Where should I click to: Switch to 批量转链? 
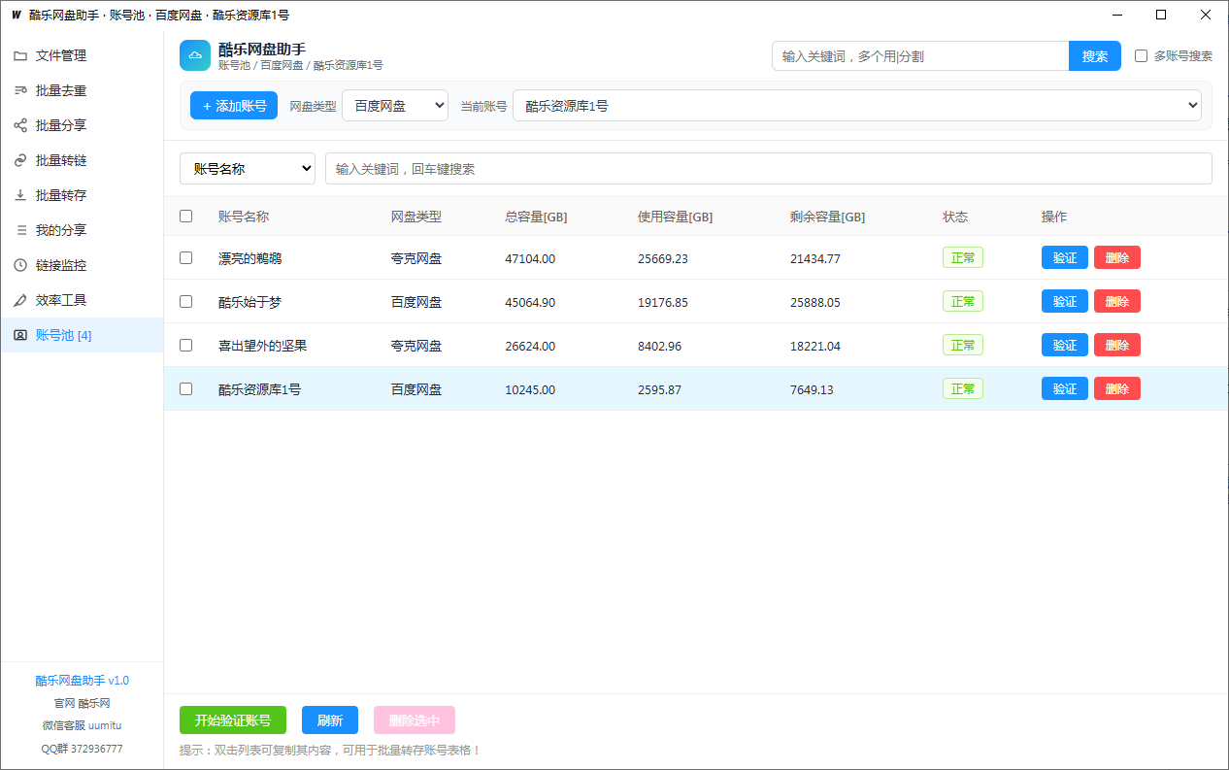[82, 160]
